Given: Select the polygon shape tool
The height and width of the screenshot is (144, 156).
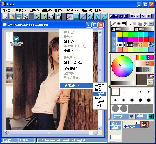Looking at the screenshot, I should coord(97,17).
